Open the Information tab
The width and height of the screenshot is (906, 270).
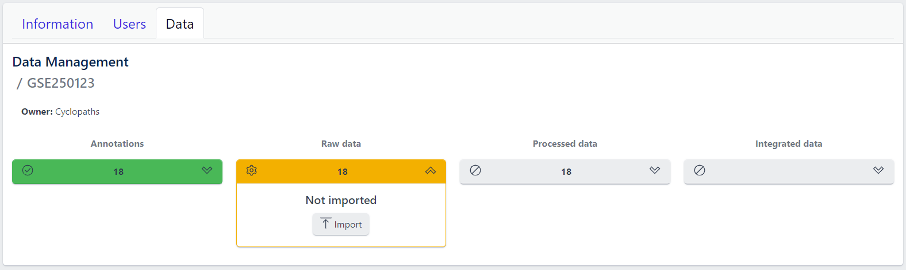pos(57,24)
